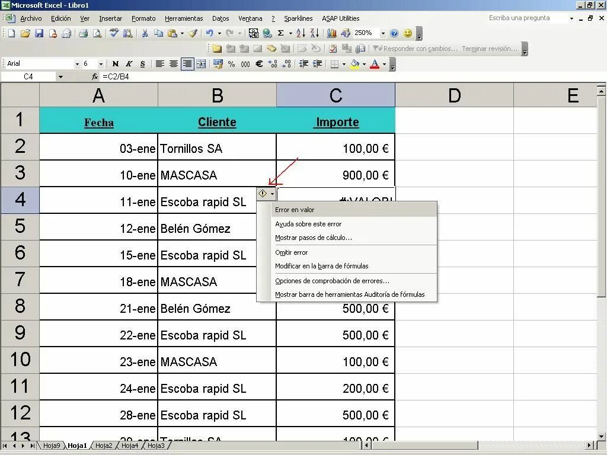Open the Chart Wizard icon

click(331, 33)
